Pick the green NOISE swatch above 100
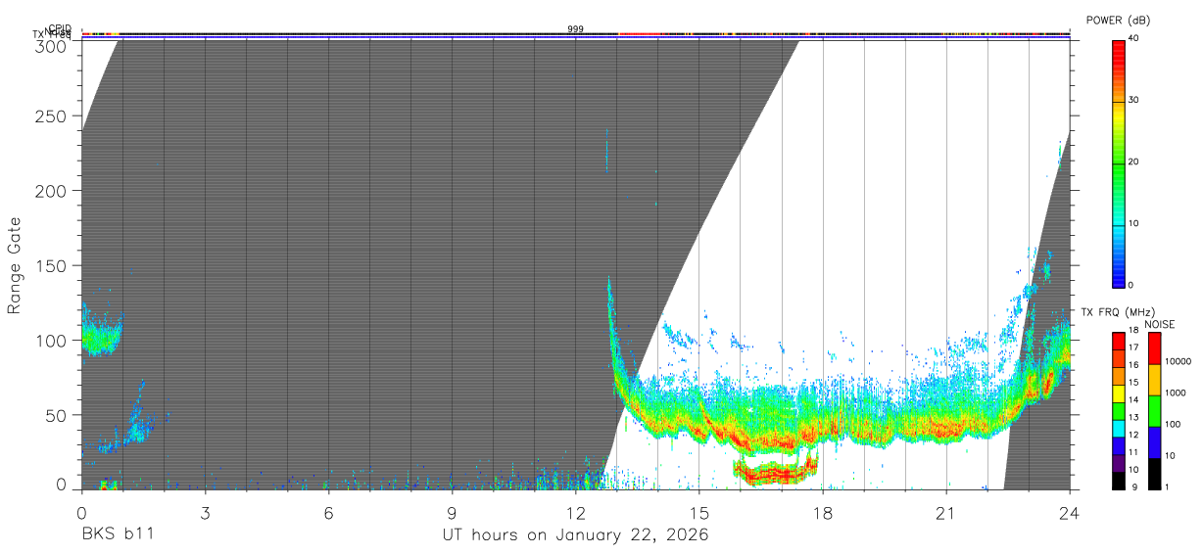The height and width of the screenshot is (555, 1203). click(x=1154, y=411)
